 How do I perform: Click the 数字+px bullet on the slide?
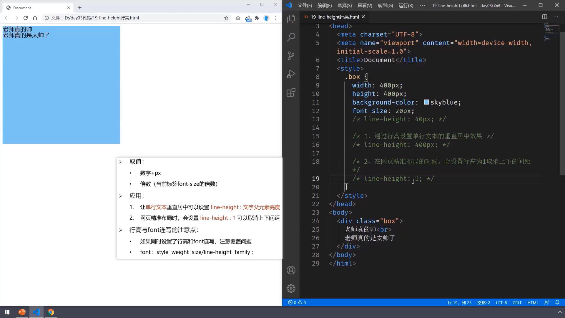pos(150,173)
